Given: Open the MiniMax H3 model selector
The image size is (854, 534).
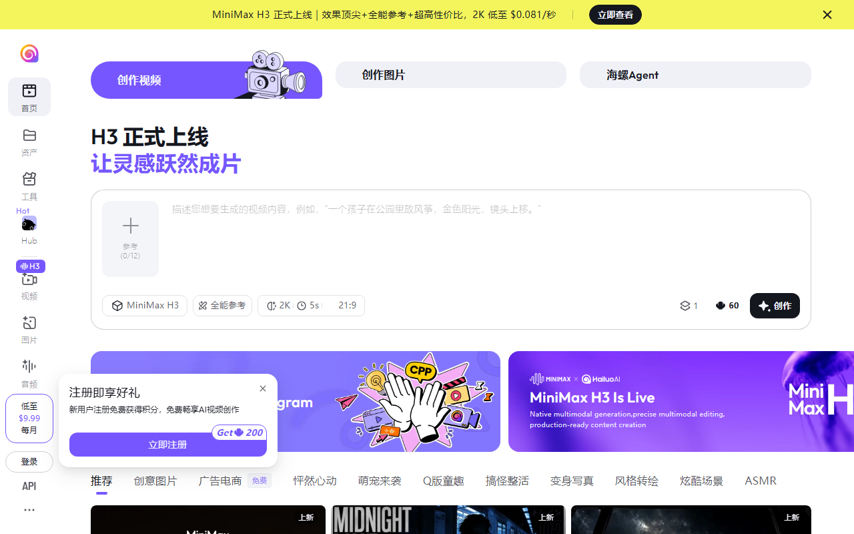Looking at the screenshot, I should (145, 306).
